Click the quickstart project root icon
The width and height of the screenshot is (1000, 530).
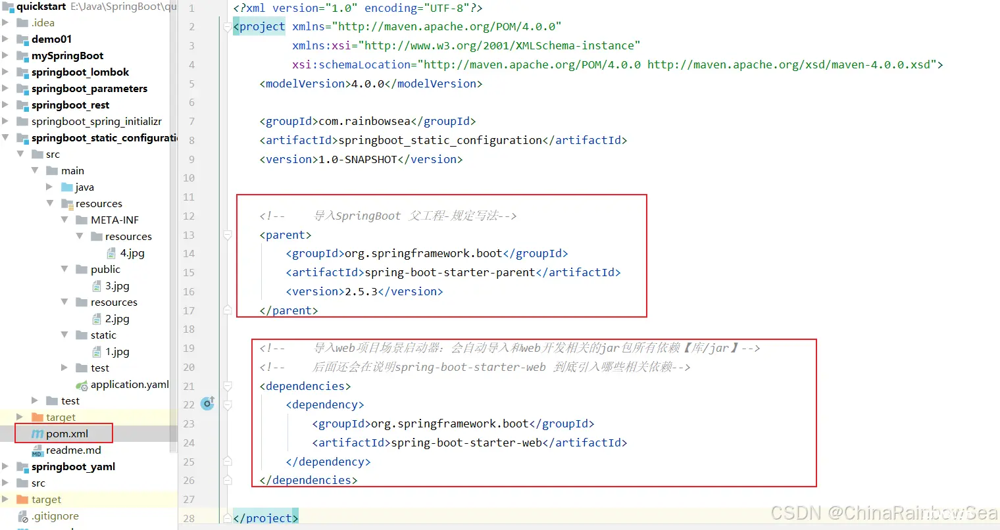point(7,7)
